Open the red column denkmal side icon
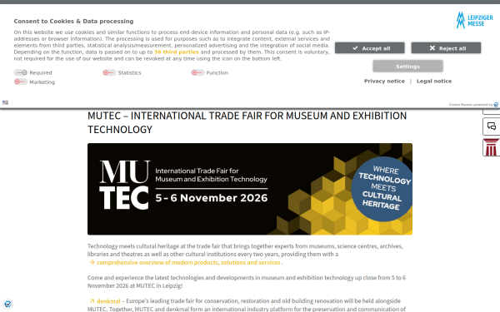Viewport: 500px width, 312px height. pos(492,147)
